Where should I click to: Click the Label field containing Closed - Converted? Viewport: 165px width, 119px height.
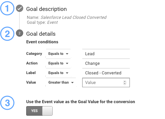click(x=106, y=73)
